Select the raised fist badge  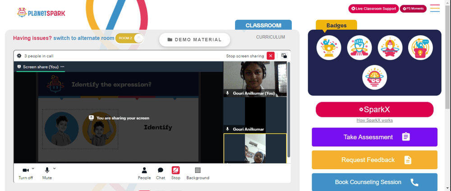(x=359, y=47)
